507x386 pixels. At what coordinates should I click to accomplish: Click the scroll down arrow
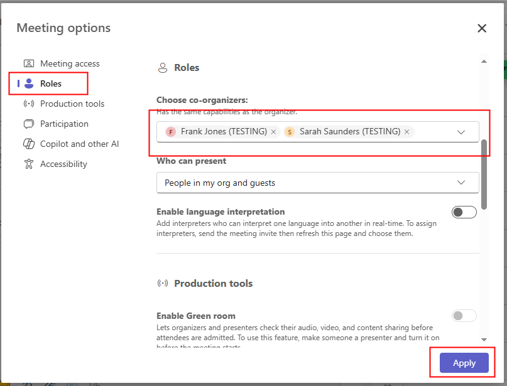(x=484, y=340)
